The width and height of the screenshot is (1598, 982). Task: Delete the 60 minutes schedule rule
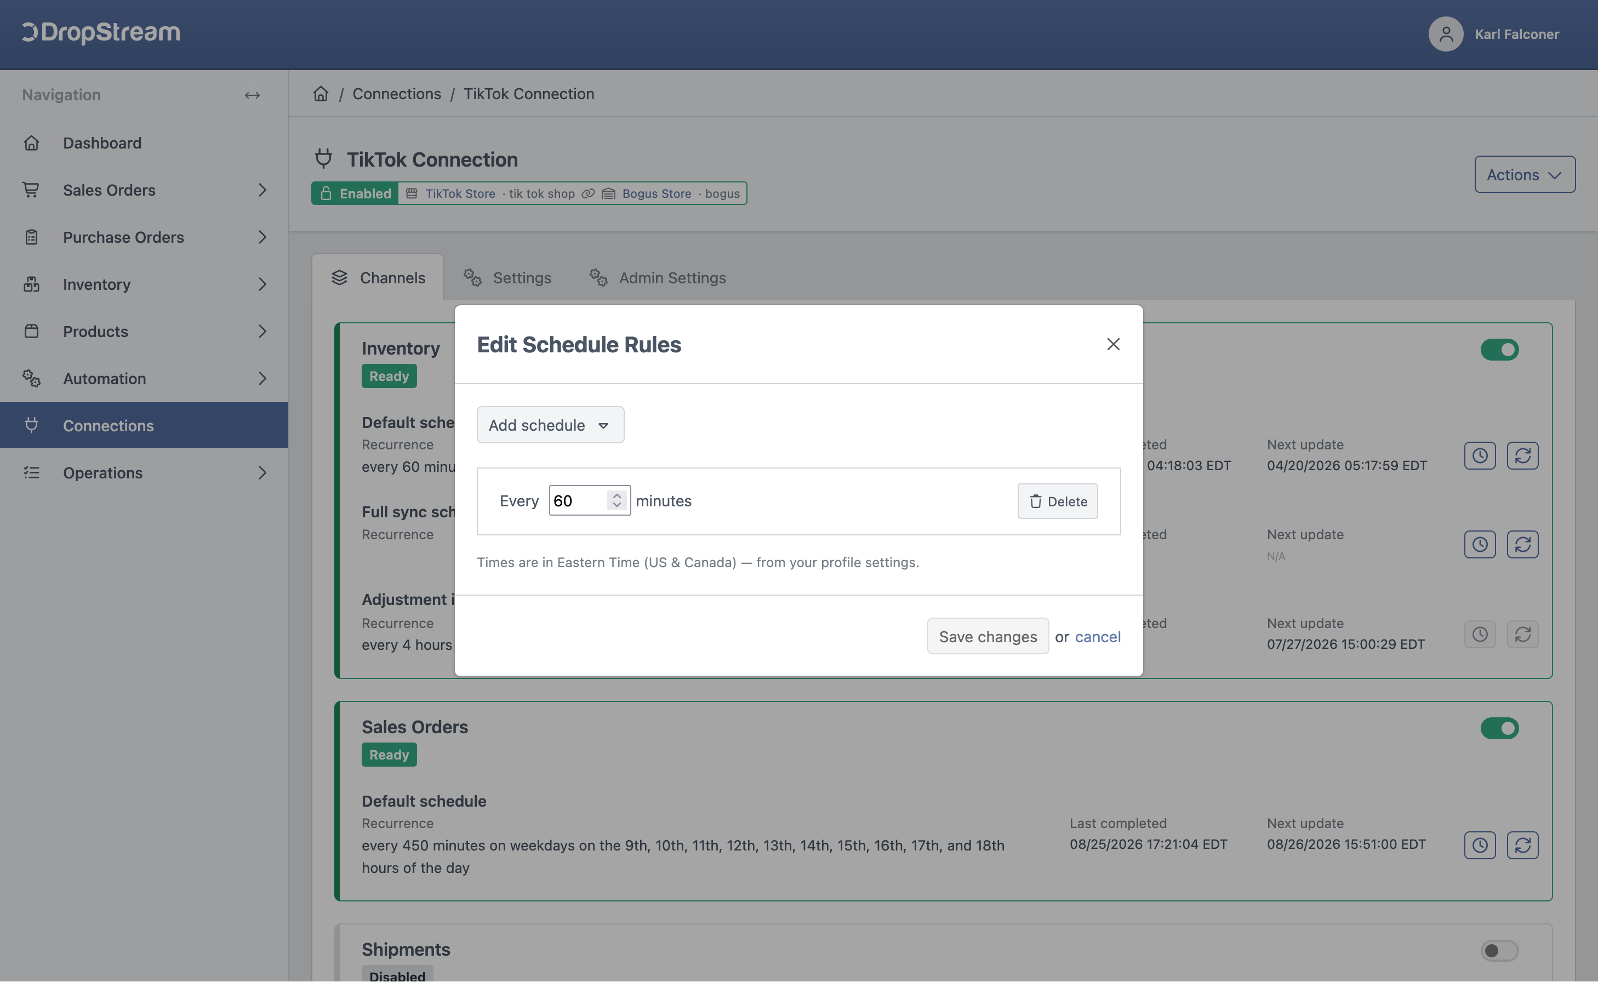click(1057, 501)
